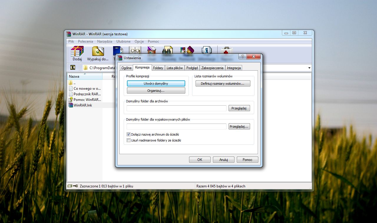Screen dimensions: 377x223
Task: Switch to the Foldery tab
Action: click(x=158, y=68)
